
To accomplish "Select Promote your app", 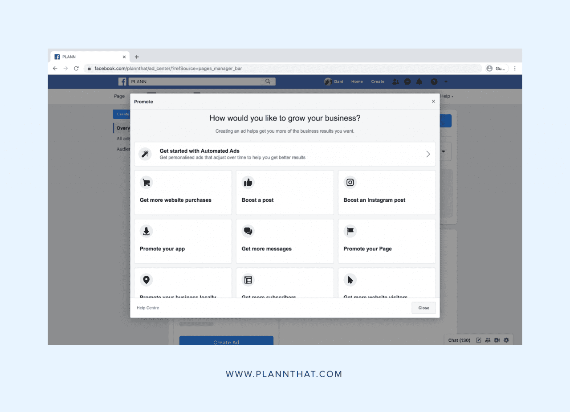I will coord(183,241).
